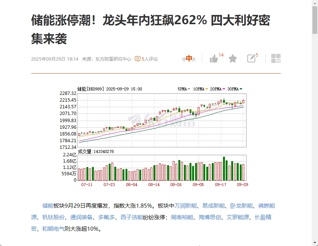Image resolution: width=318 pixels, height=246 pixels.
Task: Open the 易成新能 stock link
Action: pyautogui.click(x=214, y=206)
